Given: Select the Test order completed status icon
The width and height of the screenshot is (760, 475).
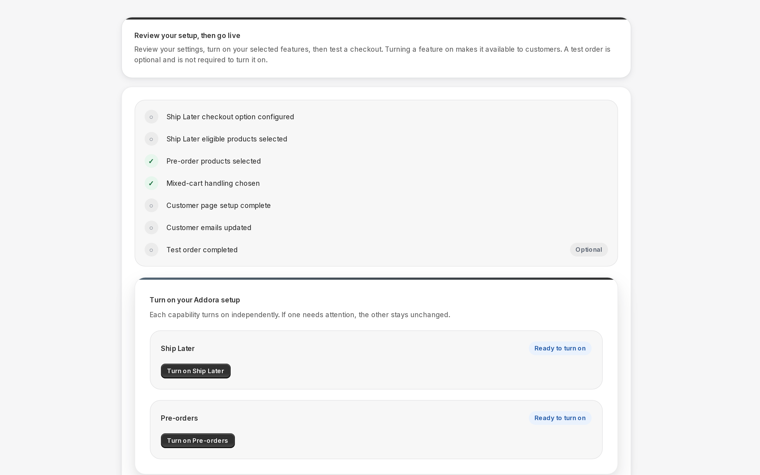Looking at the screenshot, I should point(151,250).
